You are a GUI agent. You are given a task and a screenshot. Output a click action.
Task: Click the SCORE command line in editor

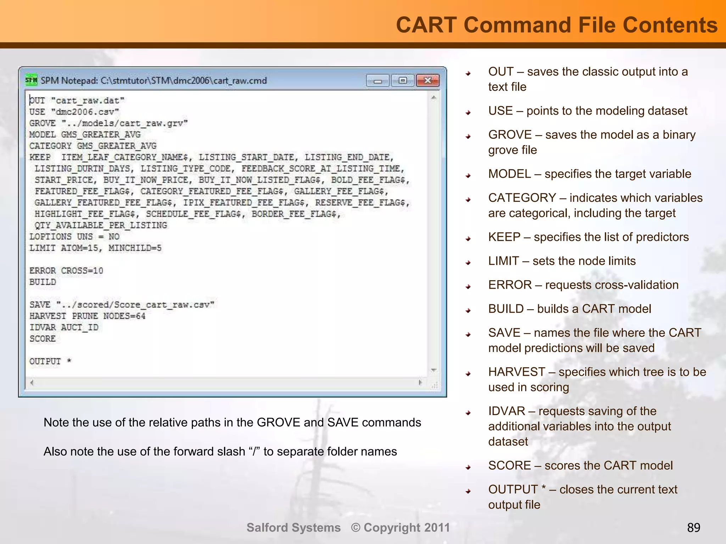[43, 339]
